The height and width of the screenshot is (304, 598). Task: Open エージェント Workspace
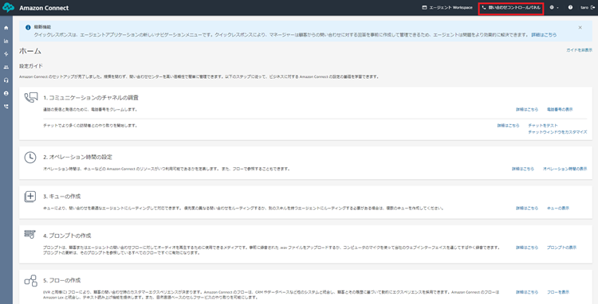(x=447, y=8)
